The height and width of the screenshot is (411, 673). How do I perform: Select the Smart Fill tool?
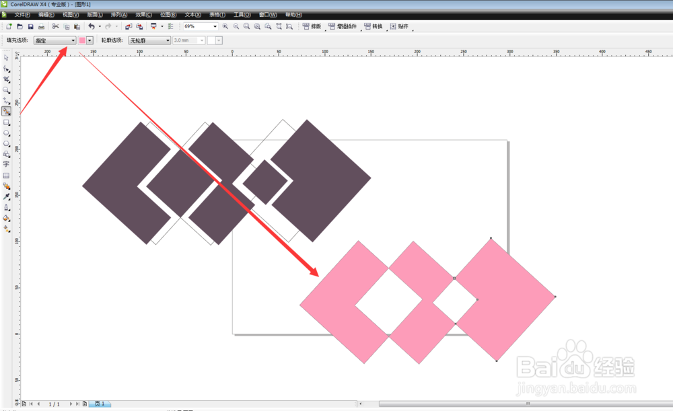click(6, 112)
